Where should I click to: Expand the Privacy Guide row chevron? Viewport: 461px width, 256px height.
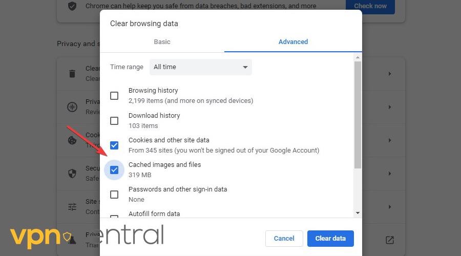coord(390,107)
